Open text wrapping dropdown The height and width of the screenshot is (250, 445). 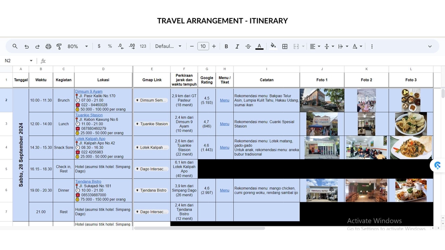click(343, 46)
